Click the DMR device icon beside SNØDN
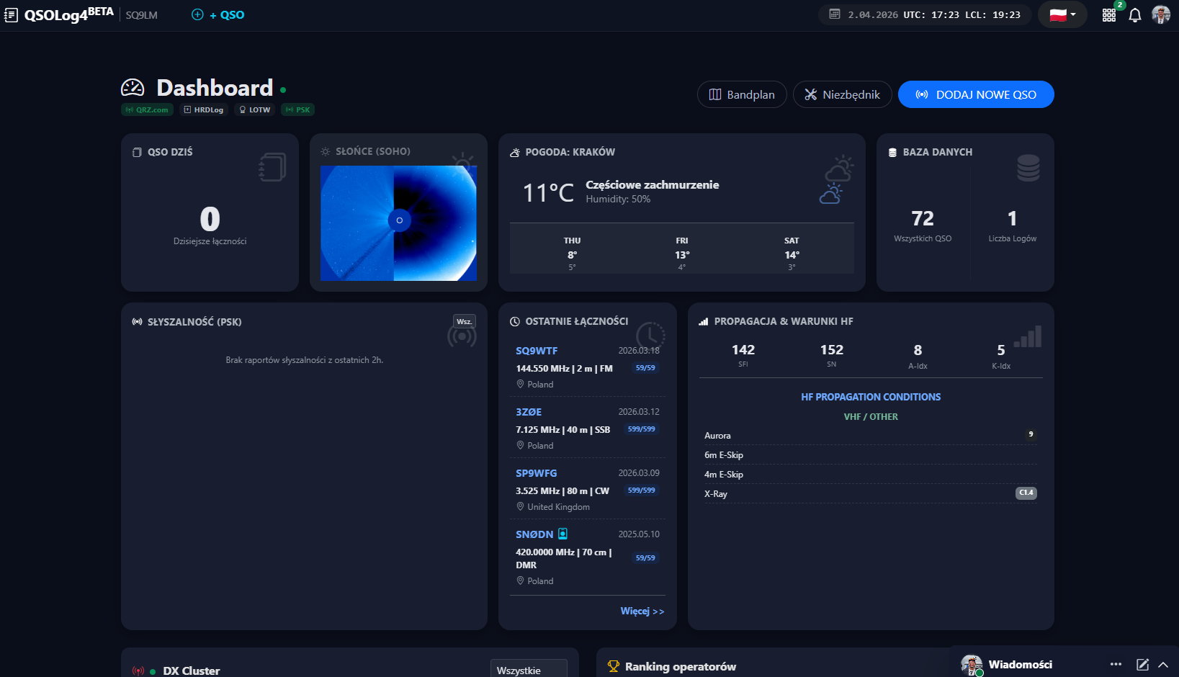 [562, 534]
